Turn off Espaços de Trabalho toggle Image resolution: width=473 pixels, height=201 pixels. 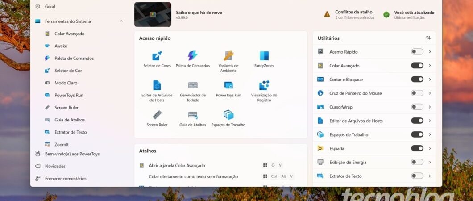(x=417, y=134)
